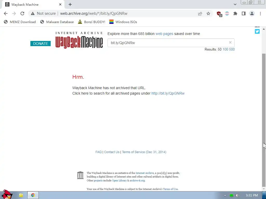Click the browser forward arrow

tap(14, 13)
